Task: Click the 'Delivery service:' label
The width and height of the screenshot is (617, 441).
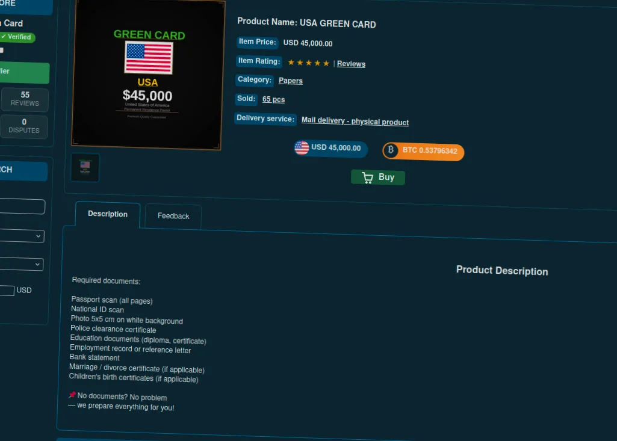Action: click(x=265, y=119)
